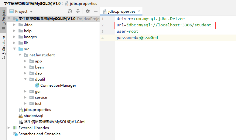Select student.sql in project tree
Image resolution: width=236 pixels, height=140 pixels.
point(33,116)
